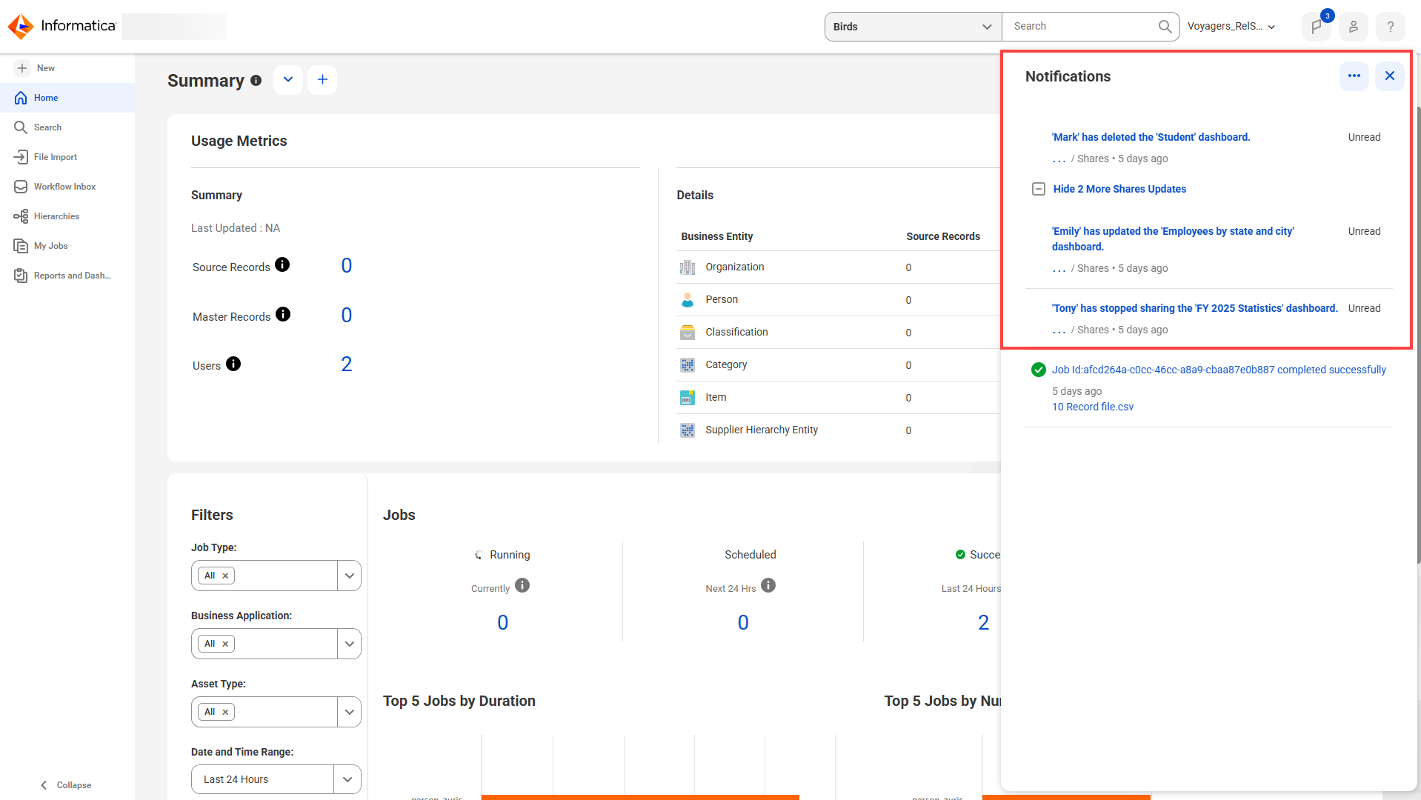Click the info icon beside Users
The image size is (1421, 800).
click(233, 364)
